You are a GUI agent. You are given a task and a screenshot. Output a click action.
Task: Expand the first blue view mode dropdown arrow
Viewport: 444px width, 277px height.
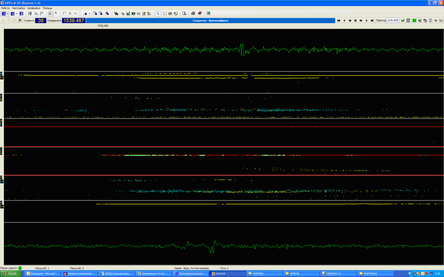(x=7, y=13)
